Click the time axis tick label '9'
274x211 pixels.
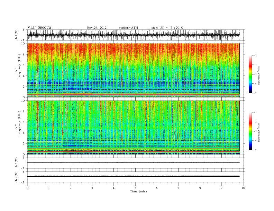pyautogui.click(x=221, y=188)
